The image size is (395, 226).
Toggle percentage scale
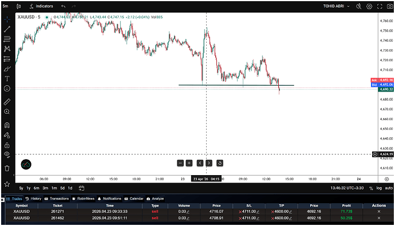coord(371,188)
